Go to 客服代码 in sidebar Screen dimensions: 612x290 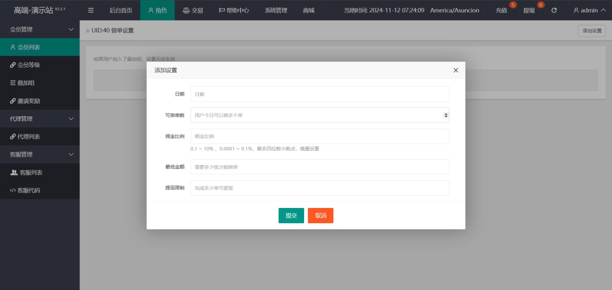pyautogui.click(x=28, y=190)
